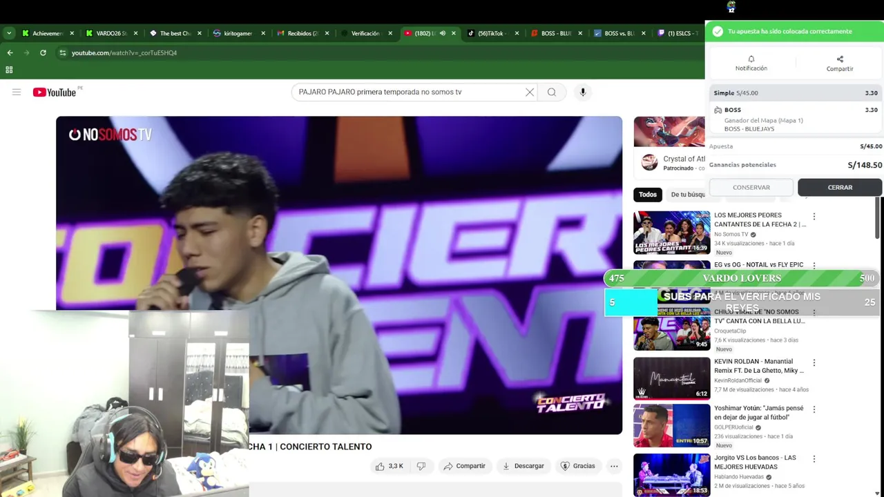Open the Crystal of Atlan ad thumbnail

(x=669, y=132)
